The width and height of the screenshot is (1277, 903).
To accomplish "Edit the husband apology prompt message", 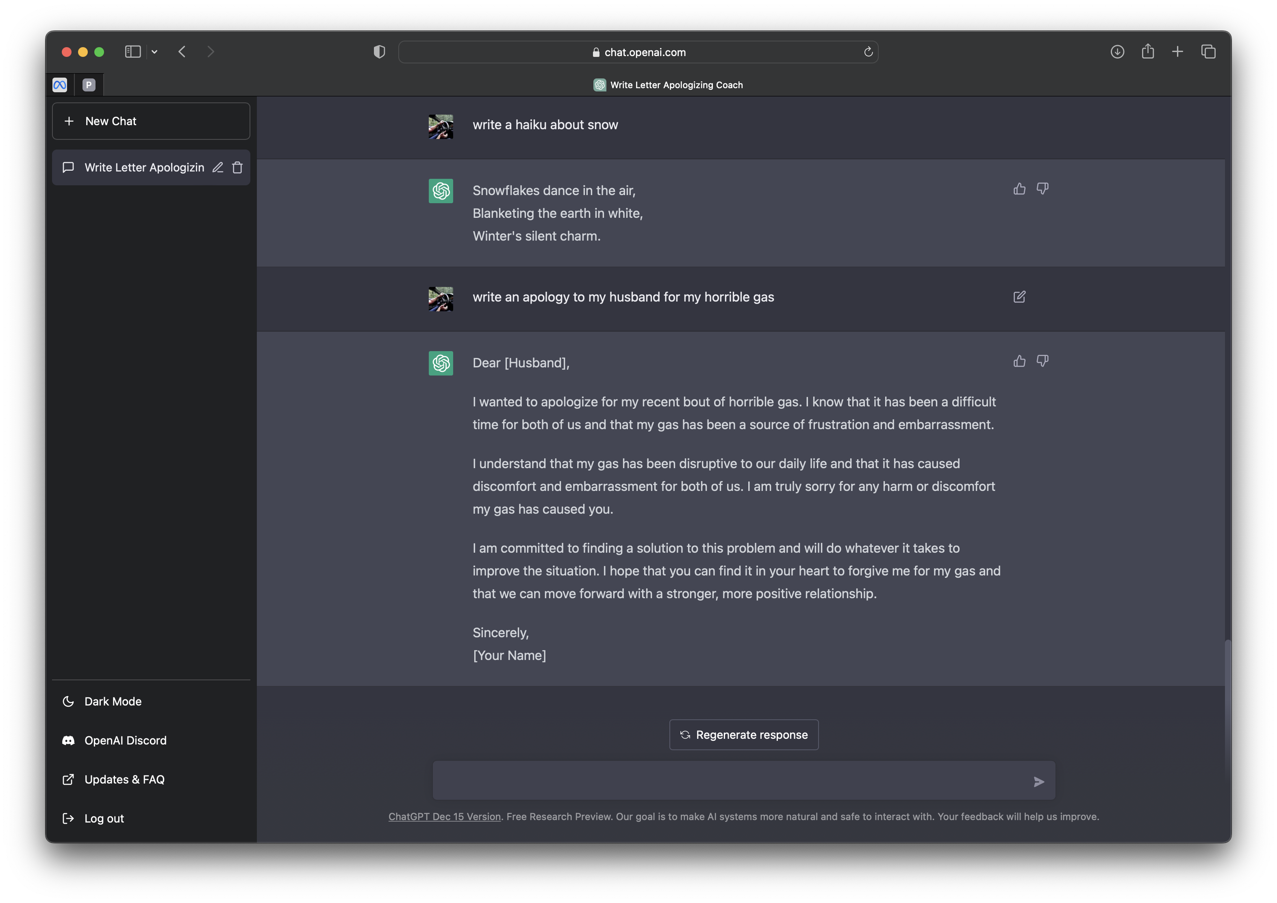I will coord(1019,297).
